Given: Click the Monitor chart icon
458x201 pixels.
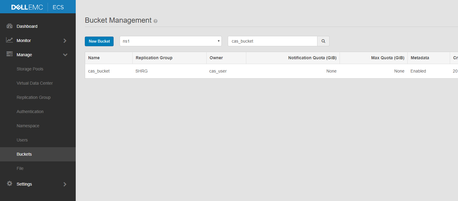Looking at the screenshot, I should 9,40.
